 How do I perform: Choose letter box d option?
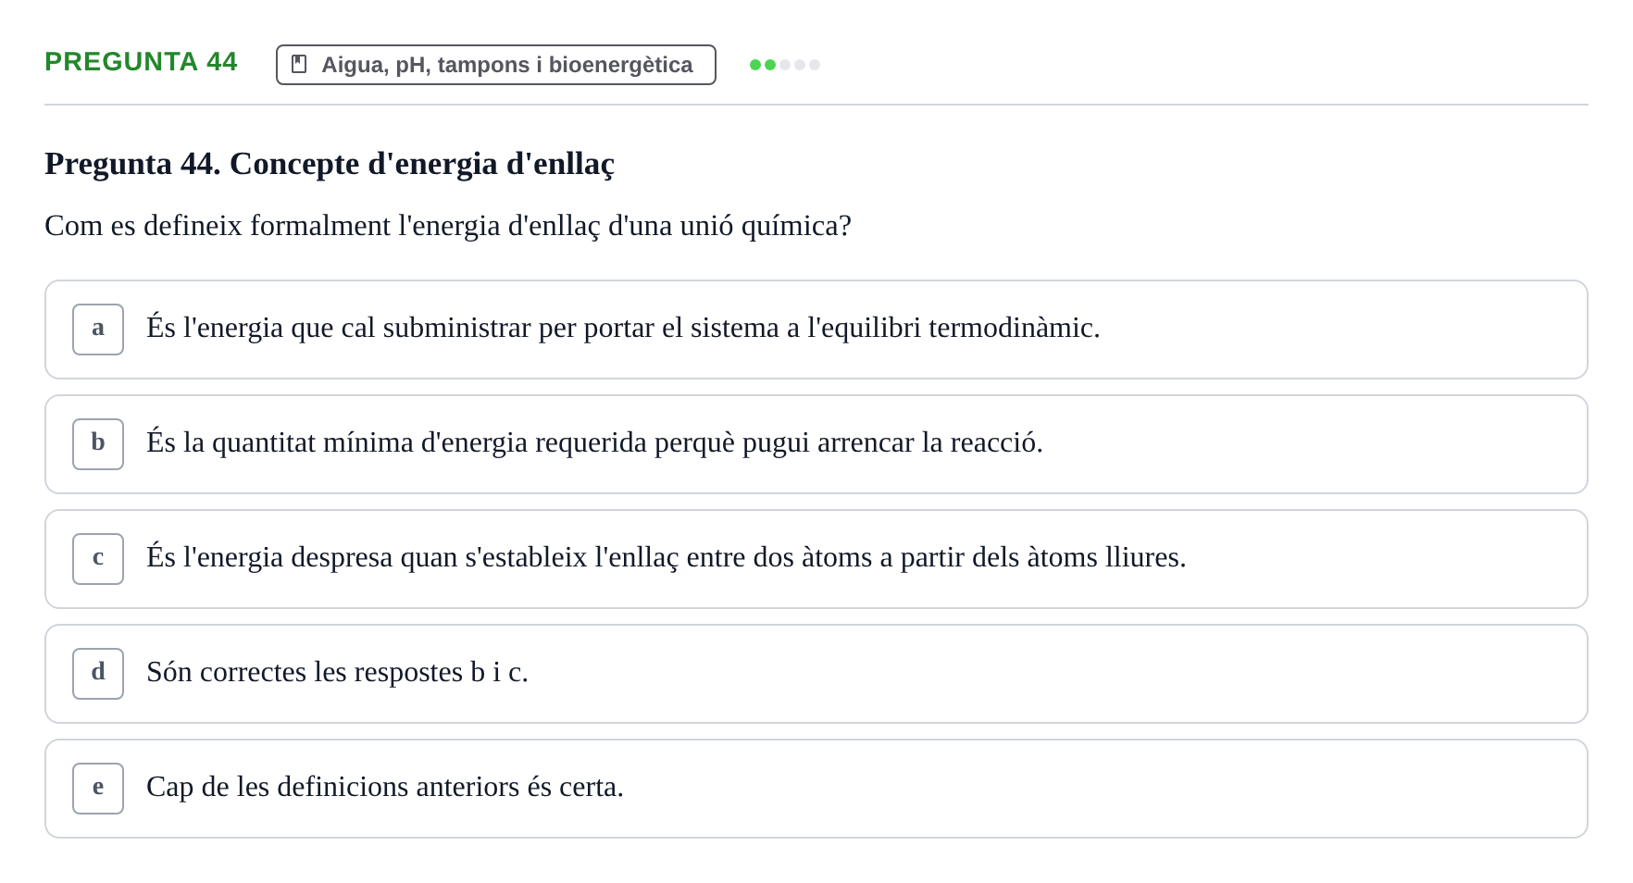[x=98, y=674]
